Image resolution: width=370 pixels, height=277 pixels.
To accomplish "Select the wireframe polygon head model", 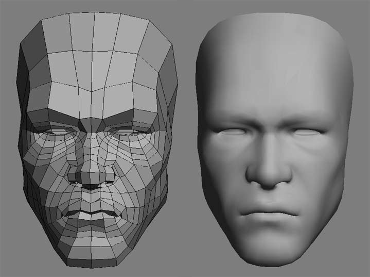I will 97,140.
